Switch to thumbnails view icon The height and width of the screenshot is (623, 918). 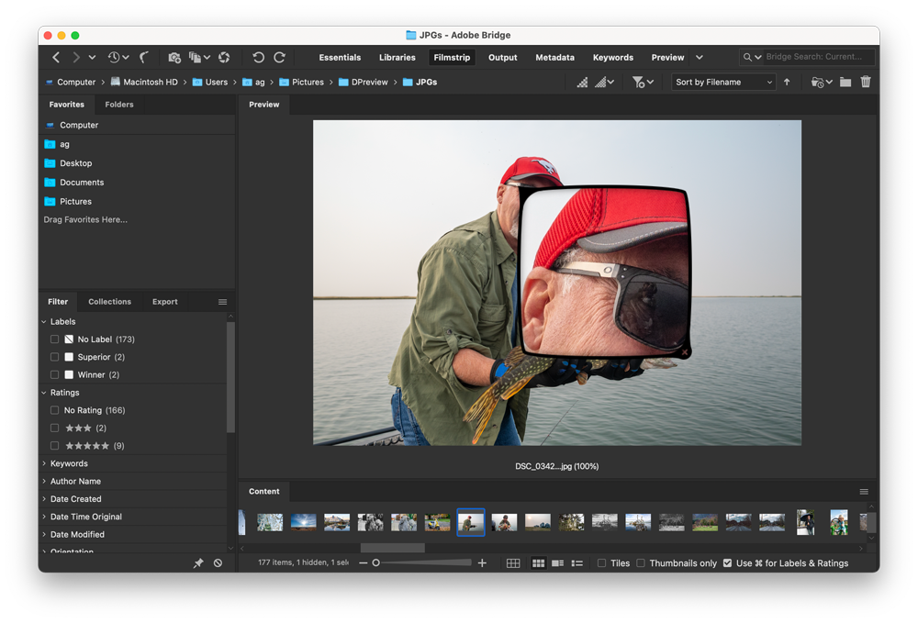click(538, 563)
